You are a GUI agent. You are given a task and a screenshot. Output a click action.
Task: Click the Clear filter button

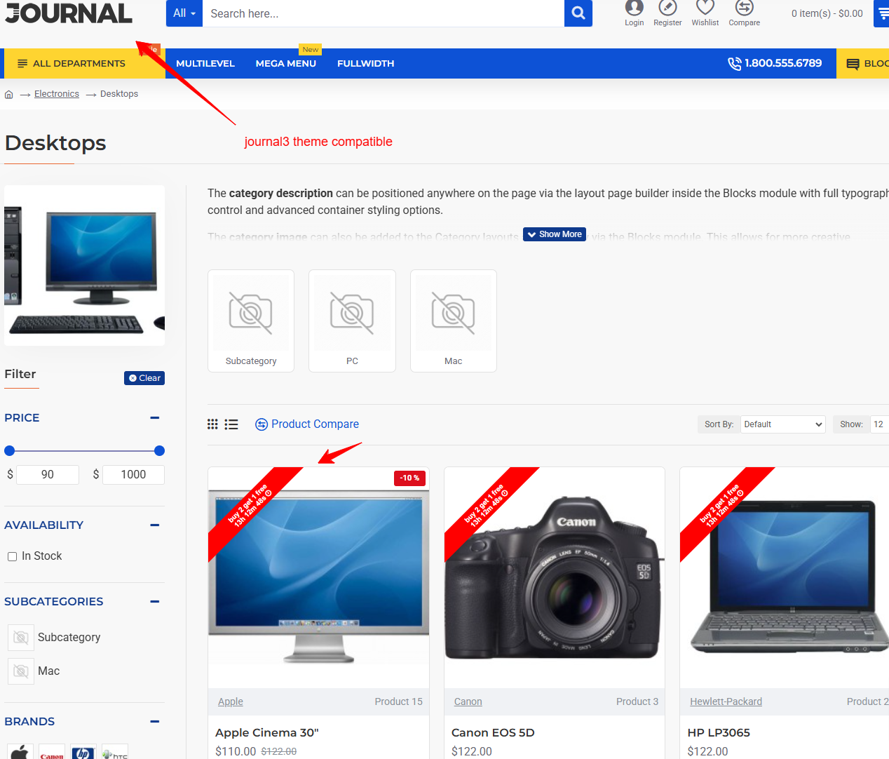pyautogui.click(x=144, y=378)
